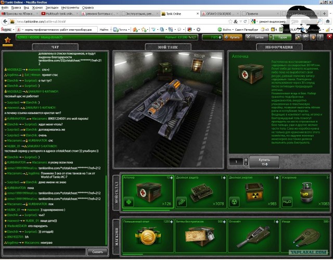Switch to Multitouch tanki online tab

[59, 14]
